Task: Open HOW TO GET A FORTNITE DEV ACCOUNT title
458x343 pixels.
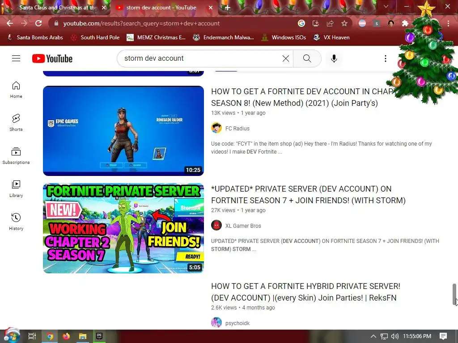Action: click(x=302, y=97)
